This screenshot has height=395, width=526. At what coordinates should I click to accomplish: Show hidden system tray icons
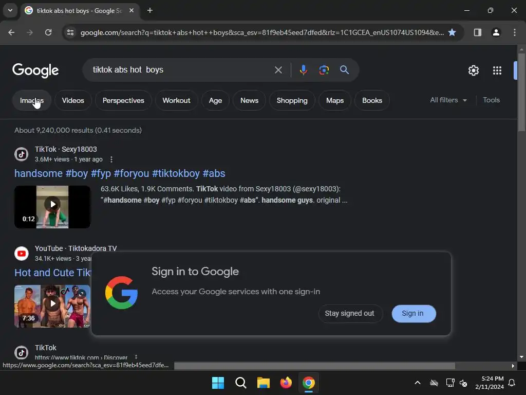(x=418, y=383)
